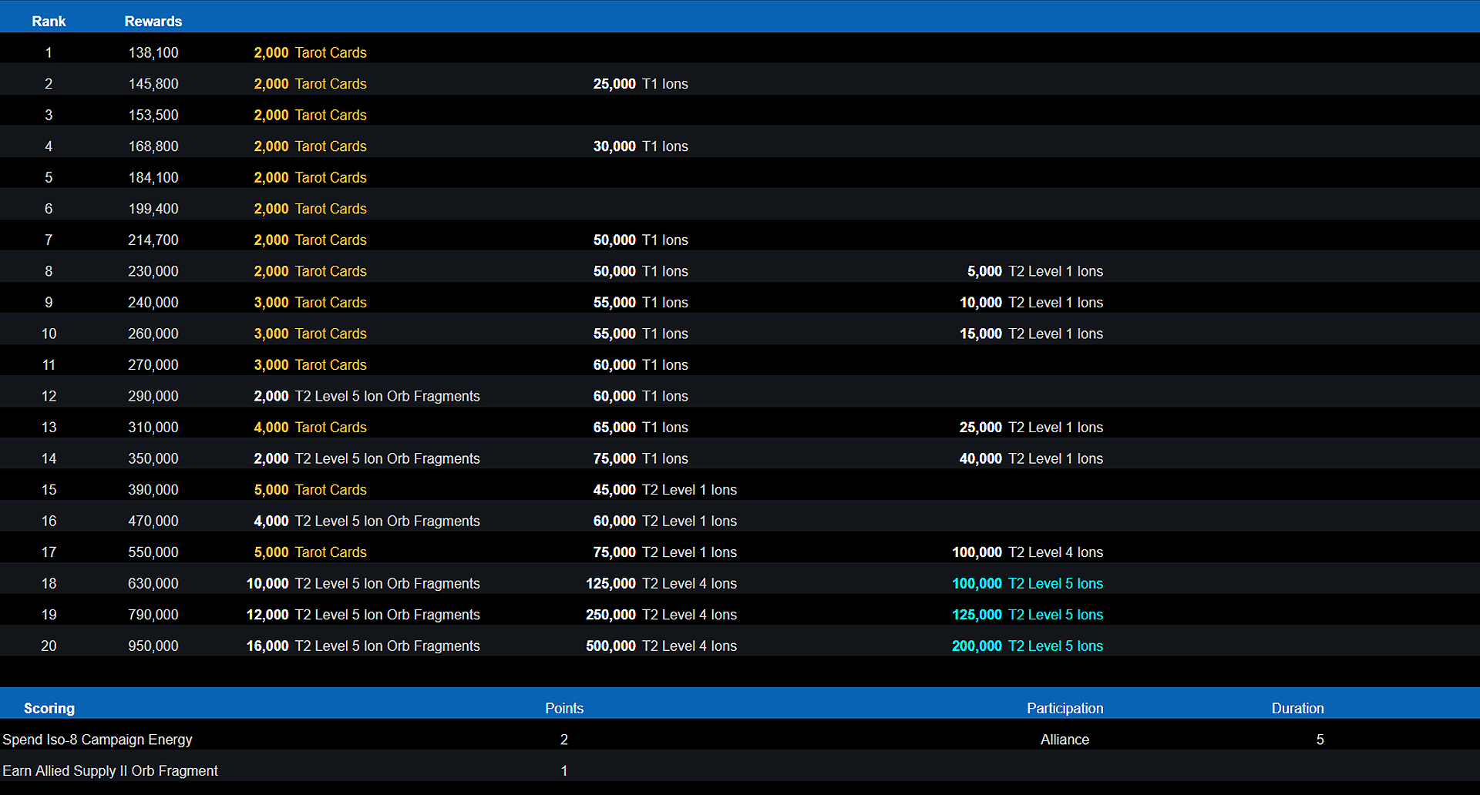Click the Scoring section header

49,709
